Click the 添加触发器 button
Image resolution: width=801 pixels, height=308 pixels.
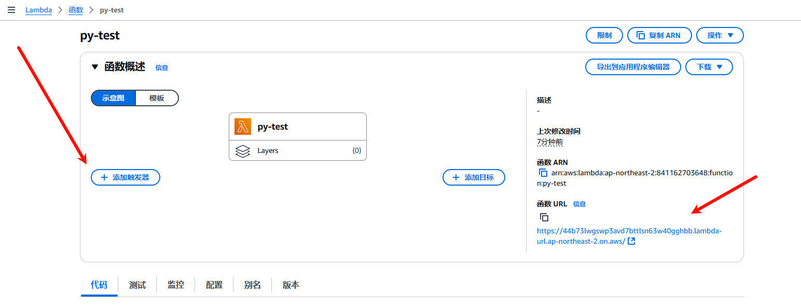click(x=126, y=177)
